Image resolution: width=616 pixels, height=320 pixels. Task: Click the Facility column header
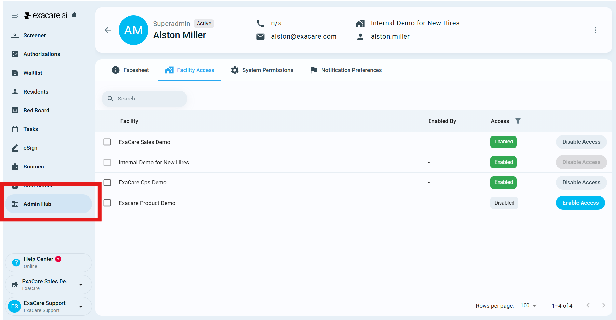pyautogui.click(x=129, y=121)
